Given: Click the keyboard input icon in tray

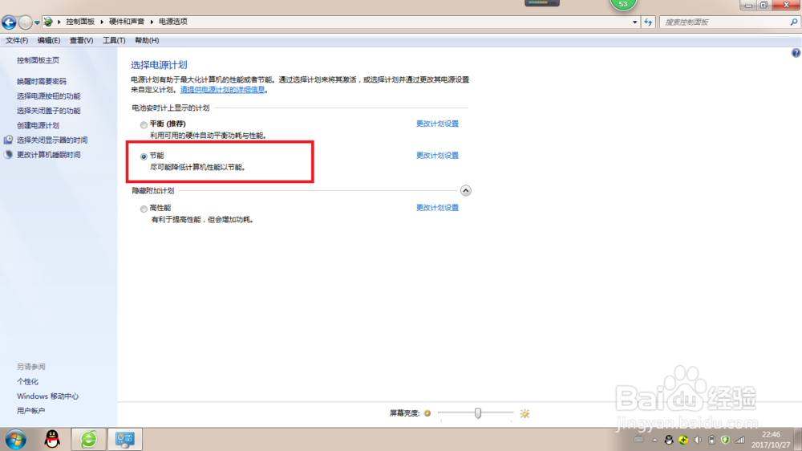Looking at the screenshot, I should (x=639, y=439).
